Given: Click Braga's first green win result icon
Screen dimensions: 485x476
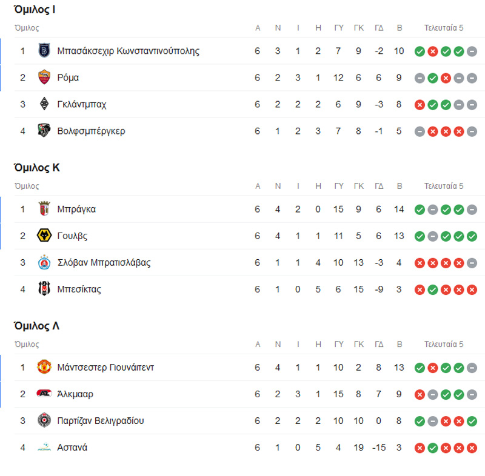Looking at the screenshot, I should click(x=420, y=209).
